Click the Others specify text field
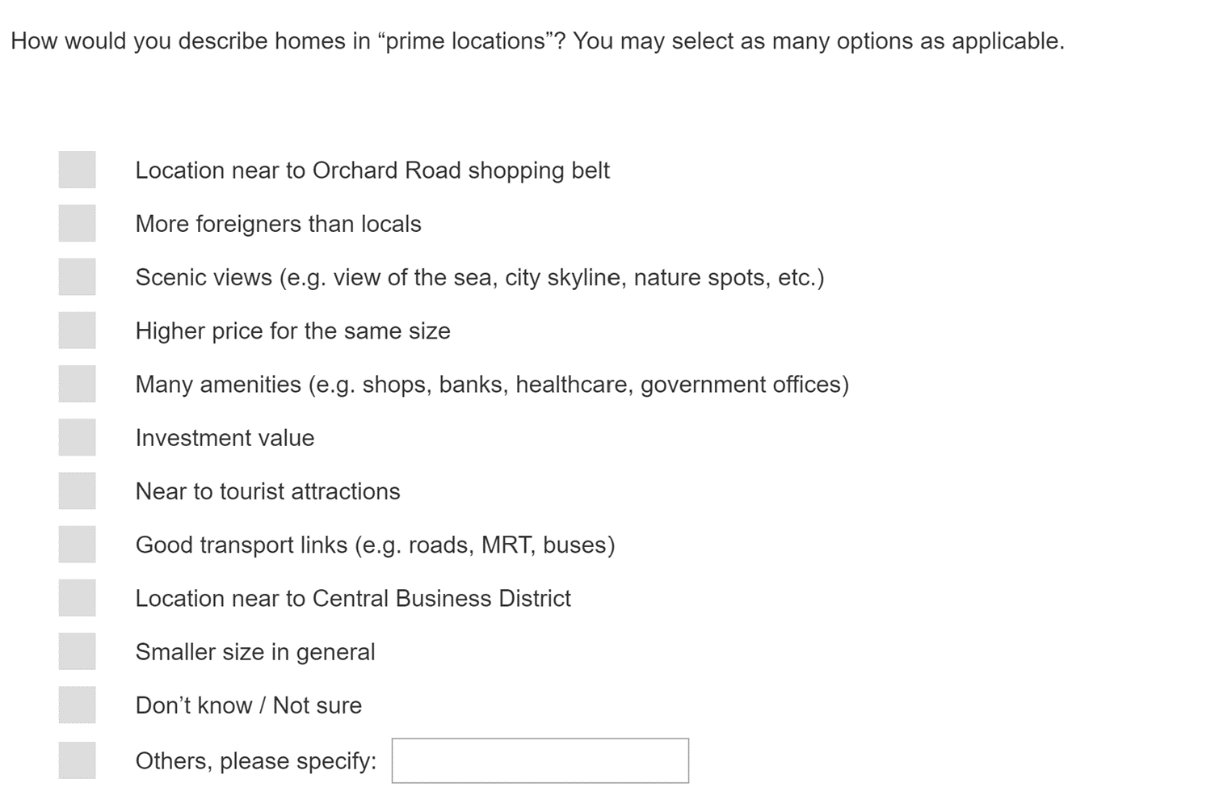The image size is (1215, 804). pyautogui.click(x=540, y=760)
